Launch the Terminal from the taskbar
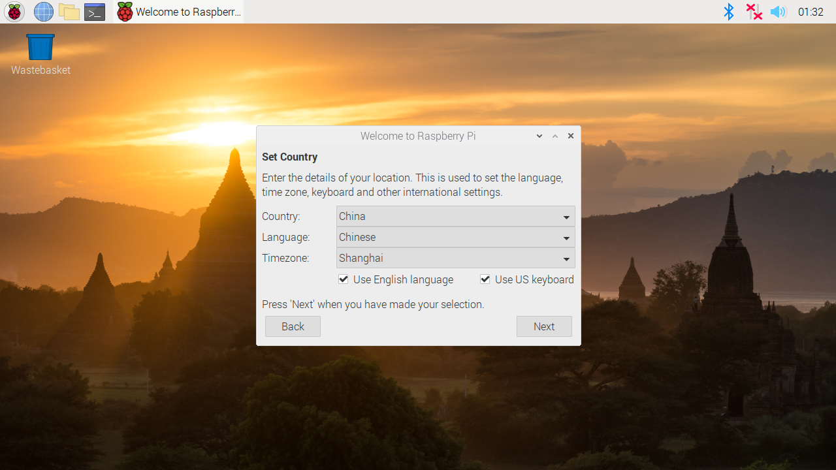The height and width of the screenshot is (470, 836). point(95,12)
